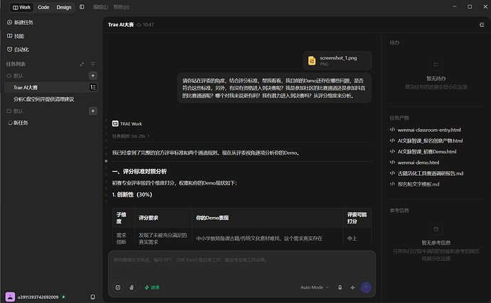Send message with the purple arrow button
This screenshot has height=303, width=491.
click(366, 287)
